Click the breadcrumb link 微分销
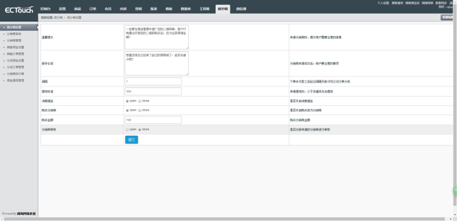Screen dimensions: 457x221 pyautogui.click(x=58, y=18)
